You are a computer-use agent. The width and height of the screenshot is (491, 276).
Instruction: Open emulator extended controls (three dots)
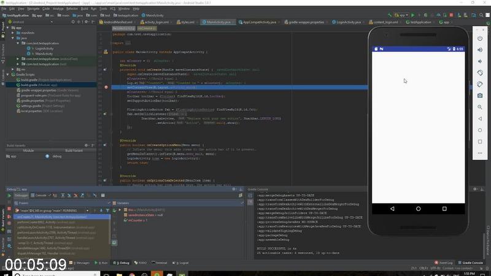pyautogui.click(x=480, y=153)
